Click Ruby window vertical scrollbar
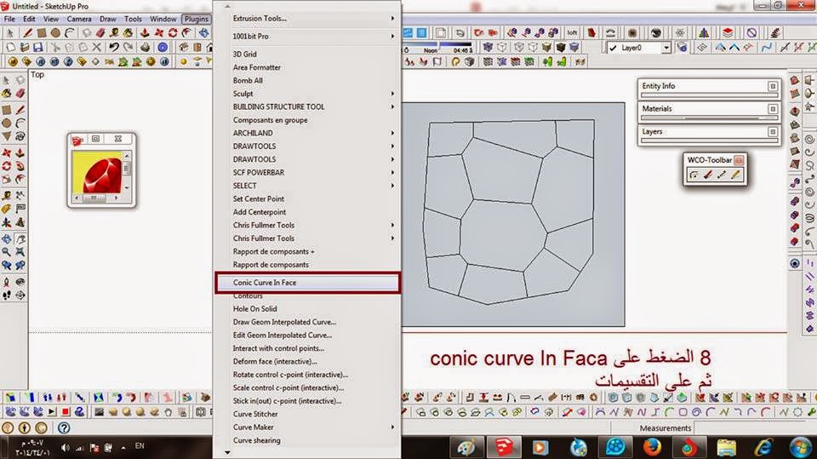Viewport: 817px width, 459px height. coord(126,172)
